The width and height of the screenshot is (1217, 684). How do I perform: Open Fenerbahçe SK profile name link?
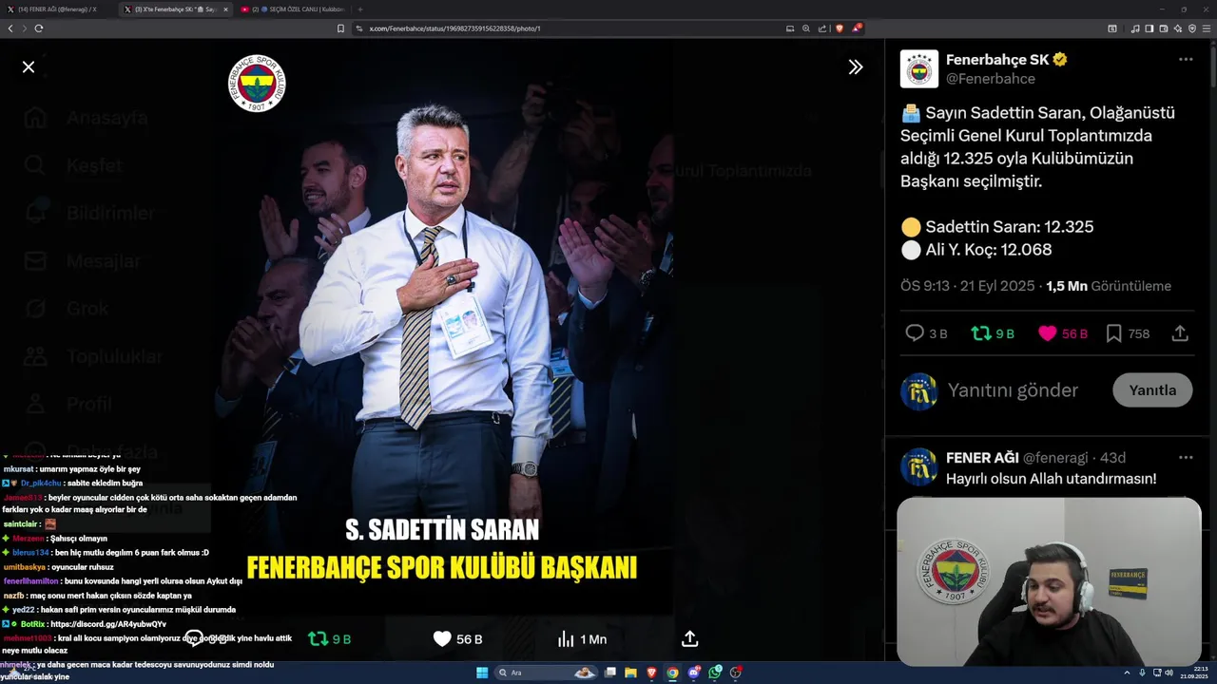[997, 59]
